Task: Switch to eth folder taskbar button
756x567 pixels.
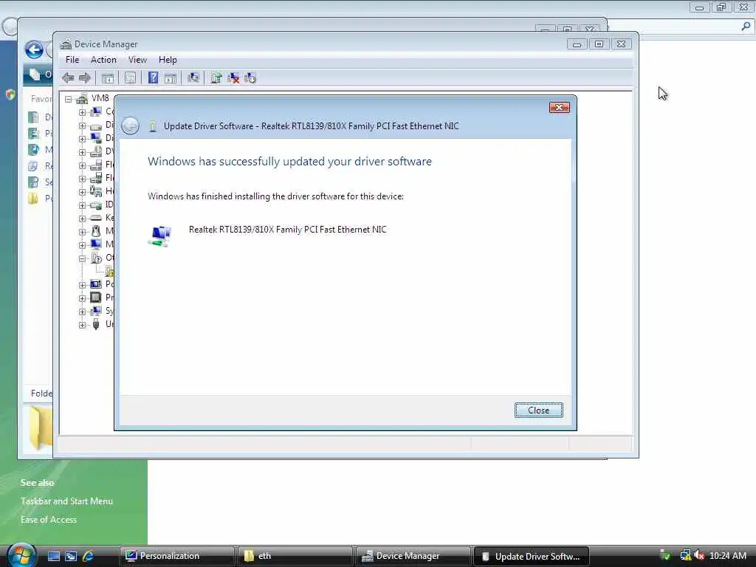Action: [x=294, y=556]
